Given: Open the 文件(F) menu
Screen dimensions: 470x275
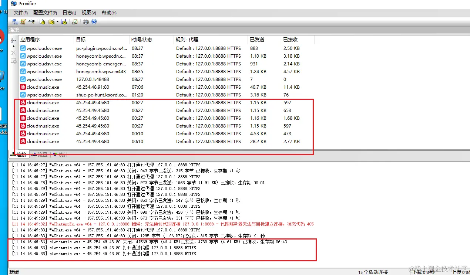Looking at the screenshot, I should click(x=21, y=13).
